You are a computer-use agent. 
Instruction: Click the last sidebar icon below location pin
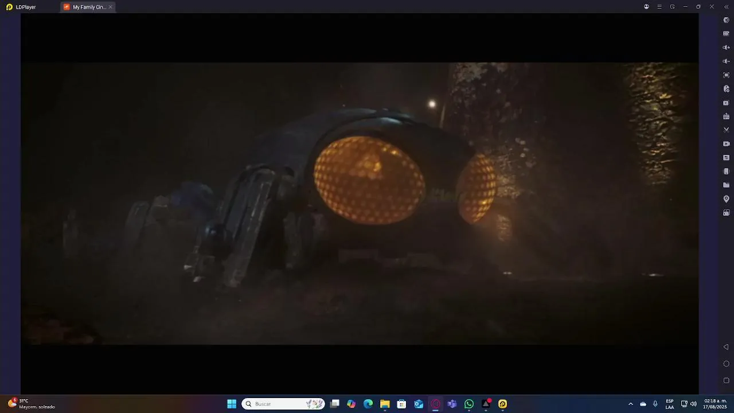pos(726,213)
